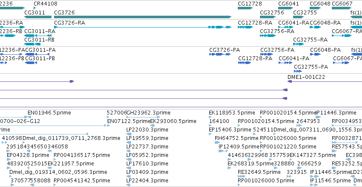
Task: Click the CG32755-RA transcript glyph
Action: 299,44
